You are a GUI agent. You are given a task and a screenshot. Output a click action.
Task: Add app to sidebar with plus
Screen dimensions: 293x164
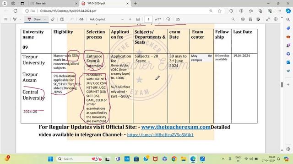coord(288,85)
